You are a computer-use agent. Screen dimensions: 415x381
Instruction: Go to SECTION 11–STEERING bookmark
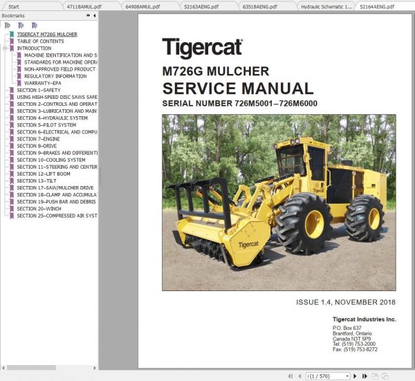pos(57,167)
